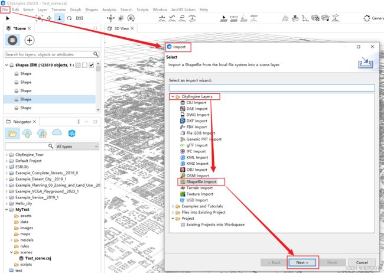Click magnifier icon in layer search field
This screenshot has height=273, width=384.
click(96, 54)
